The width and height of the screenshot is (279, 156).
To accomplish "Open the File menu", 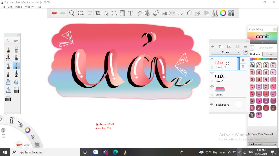I will click(3, 7).
